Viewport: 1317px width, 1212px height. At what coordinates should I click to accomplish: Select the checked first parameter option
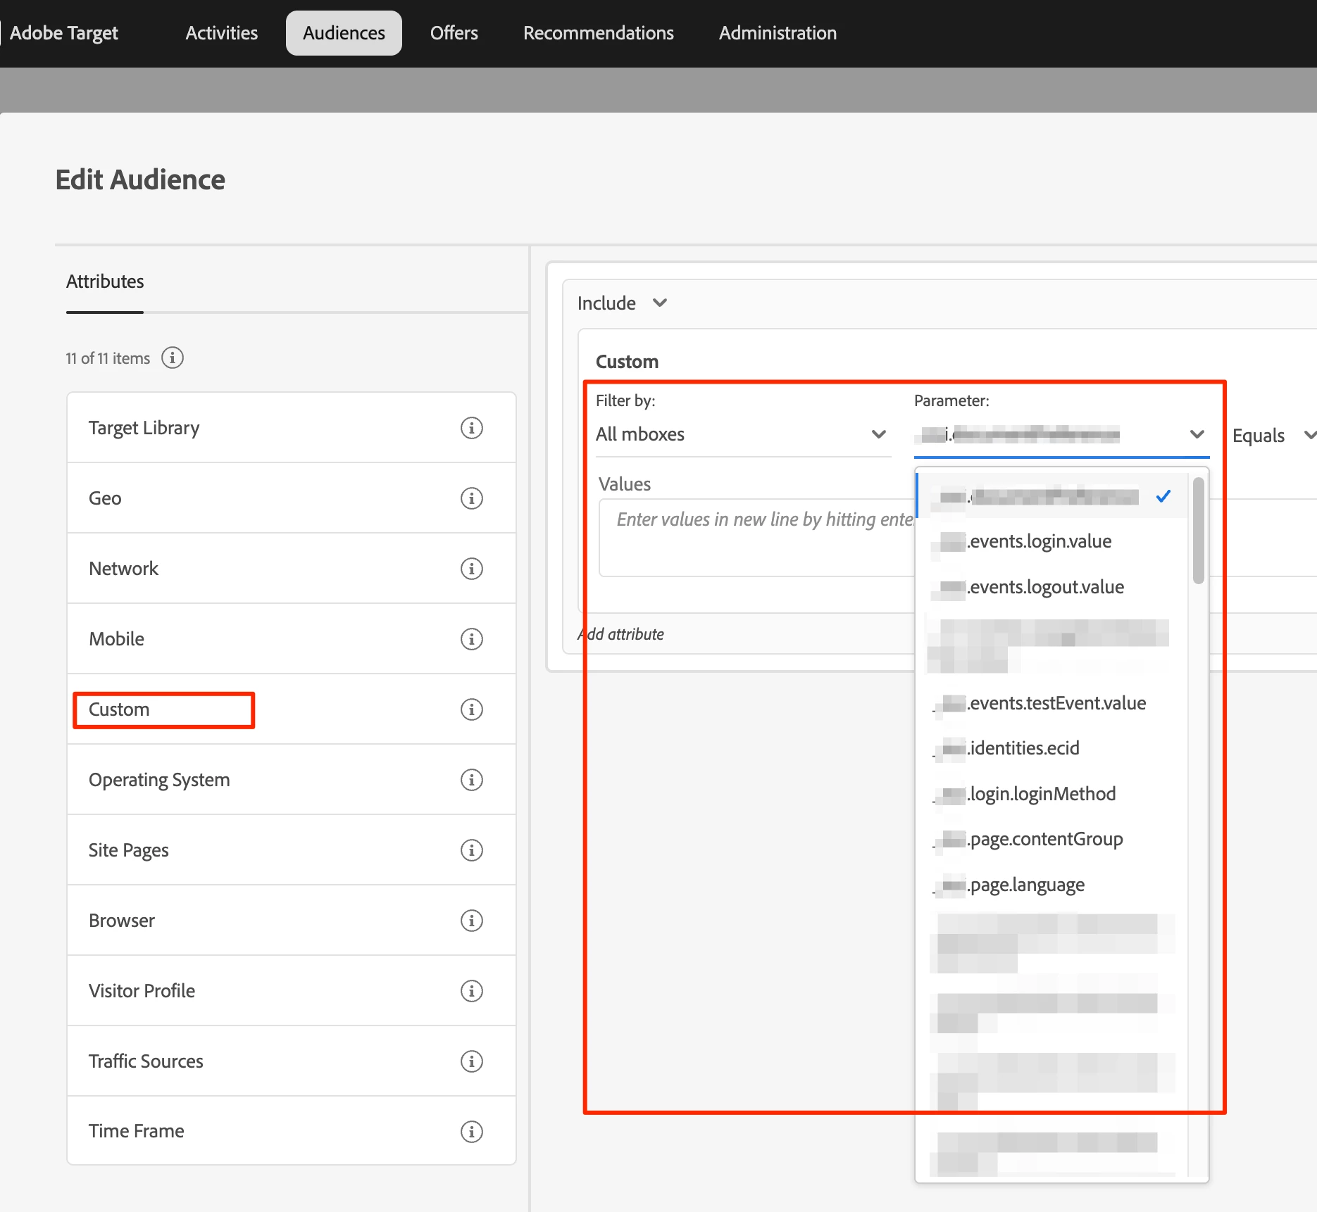coord(1052,496)
